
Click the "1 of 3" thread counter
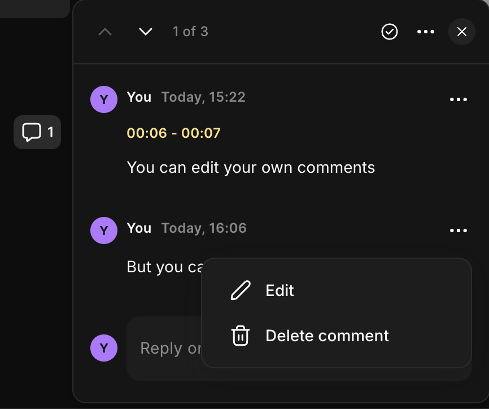pyautogui.click(x=190, y=32)
